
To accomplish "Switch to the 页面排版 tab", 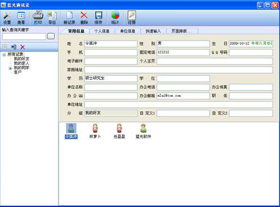I will 181,31.
